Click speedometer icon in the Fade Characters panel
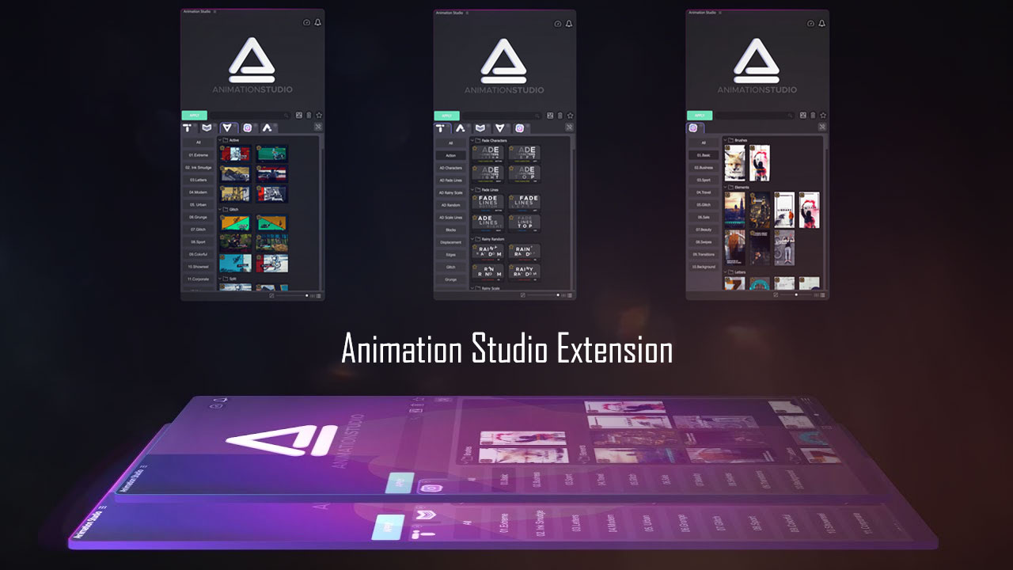 pos(560,23)
